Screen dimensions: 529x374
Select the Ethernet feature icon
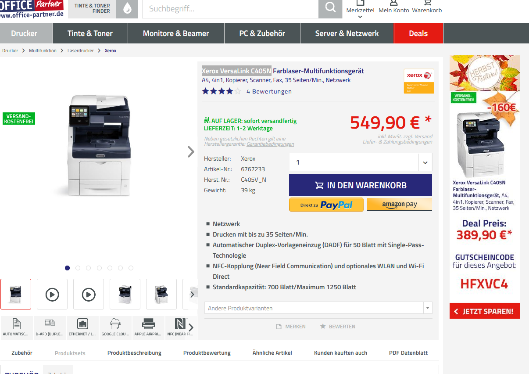pyautogui.click(x=82, y=327)
